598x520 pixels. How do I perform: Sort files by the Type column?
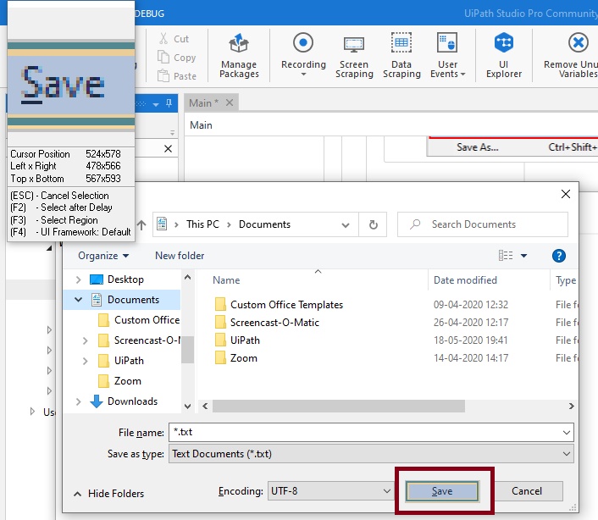click(x=566, y=280)
